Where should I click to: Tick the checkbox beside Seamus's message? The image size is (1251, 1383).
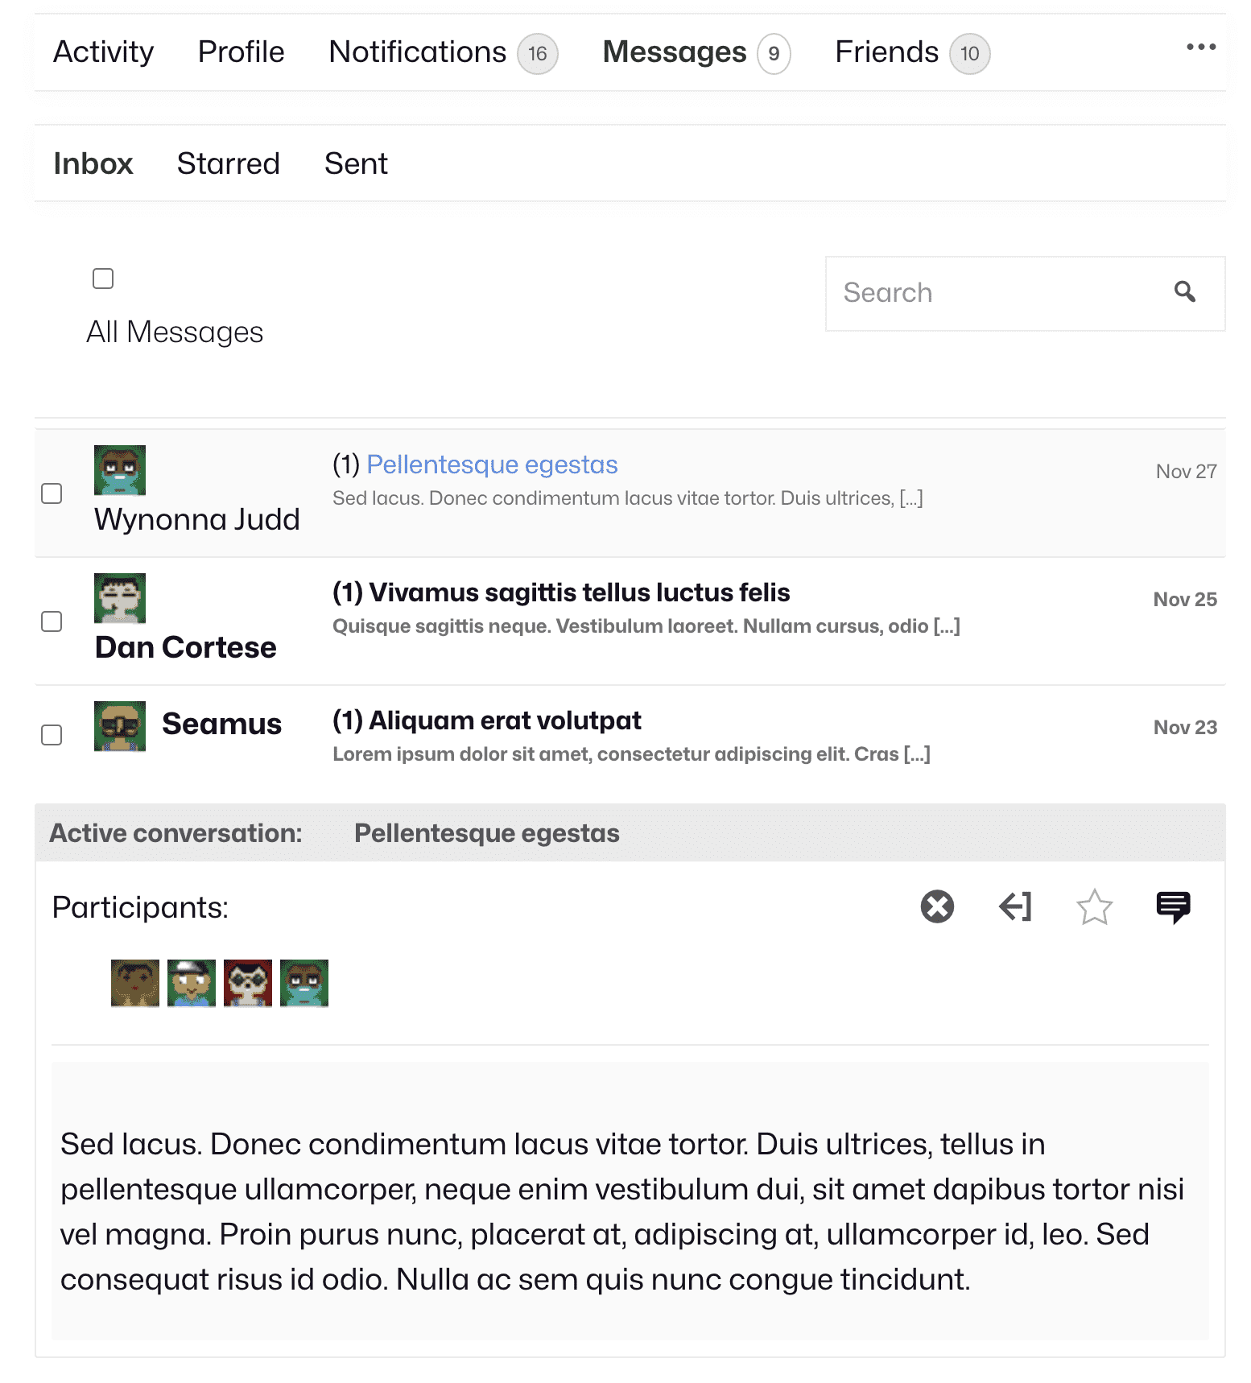52,735
